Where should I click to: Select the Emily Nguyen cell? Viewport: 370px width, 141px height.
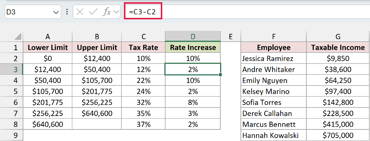click(x=274, y=80)
